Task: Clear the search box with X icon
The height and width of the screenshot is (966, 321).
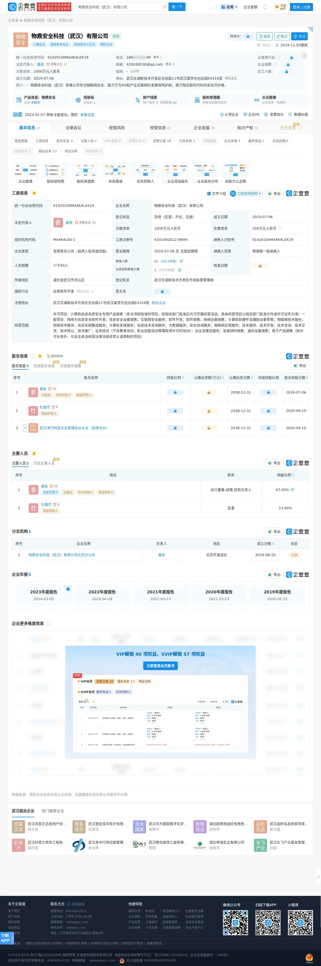Action: (164, 7)
